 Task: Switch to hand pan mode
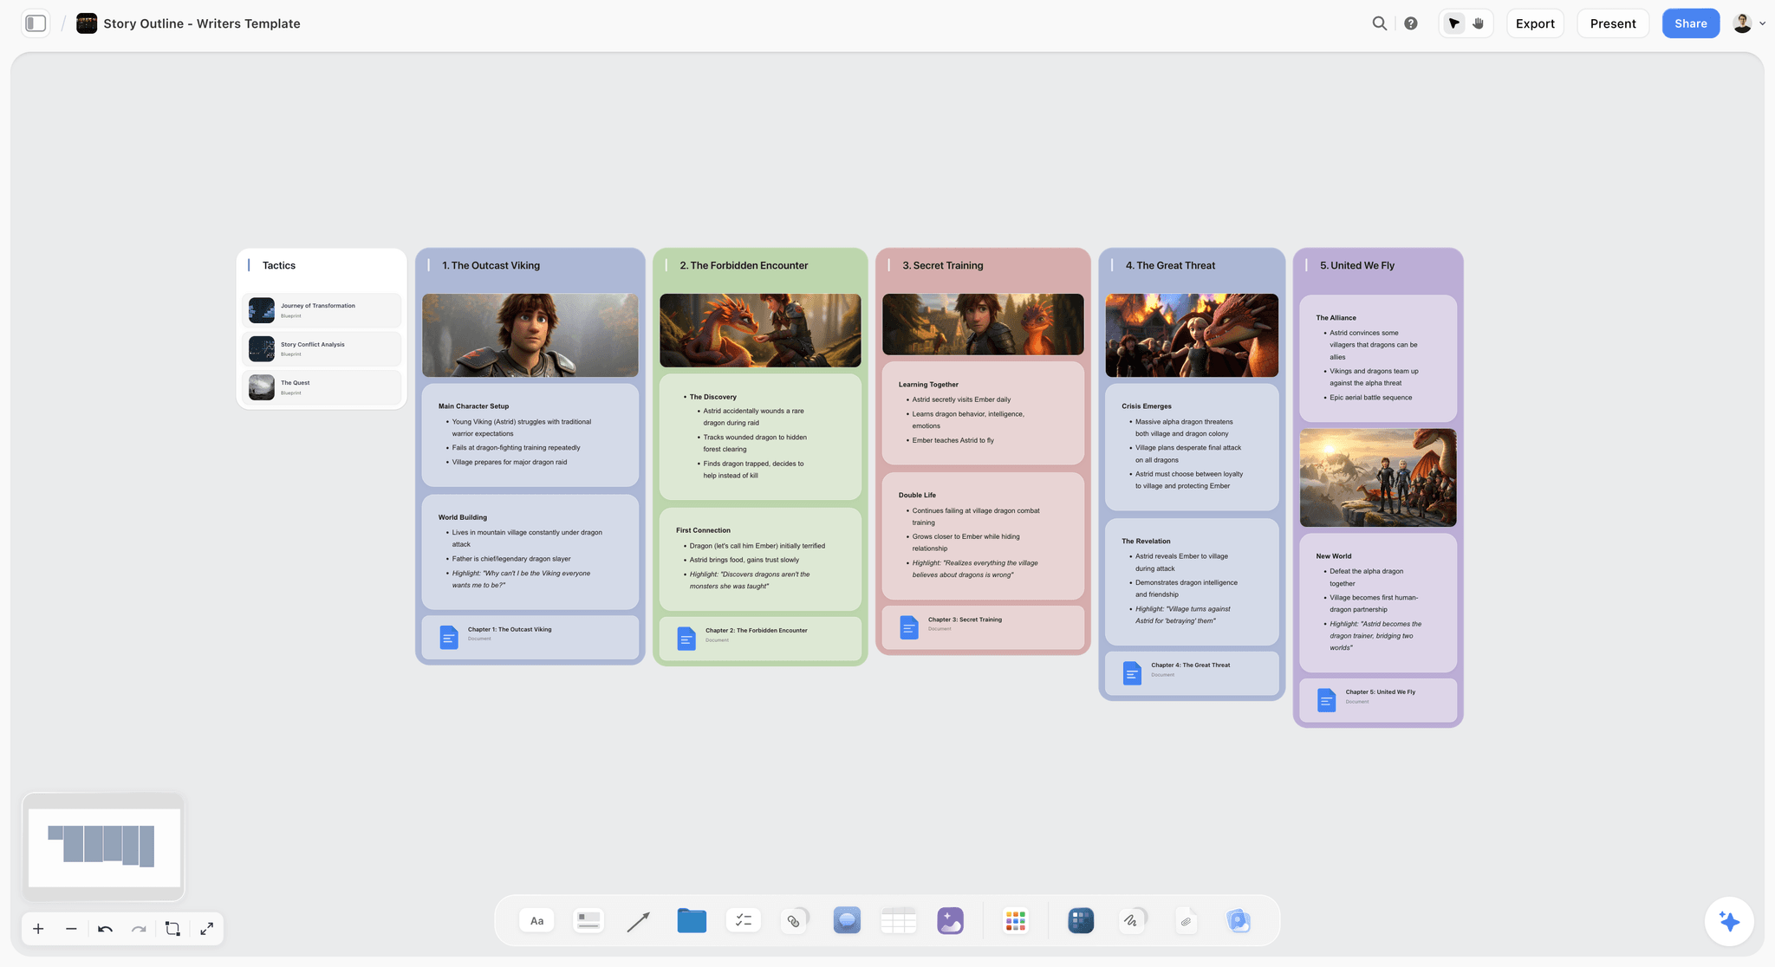1479,23
